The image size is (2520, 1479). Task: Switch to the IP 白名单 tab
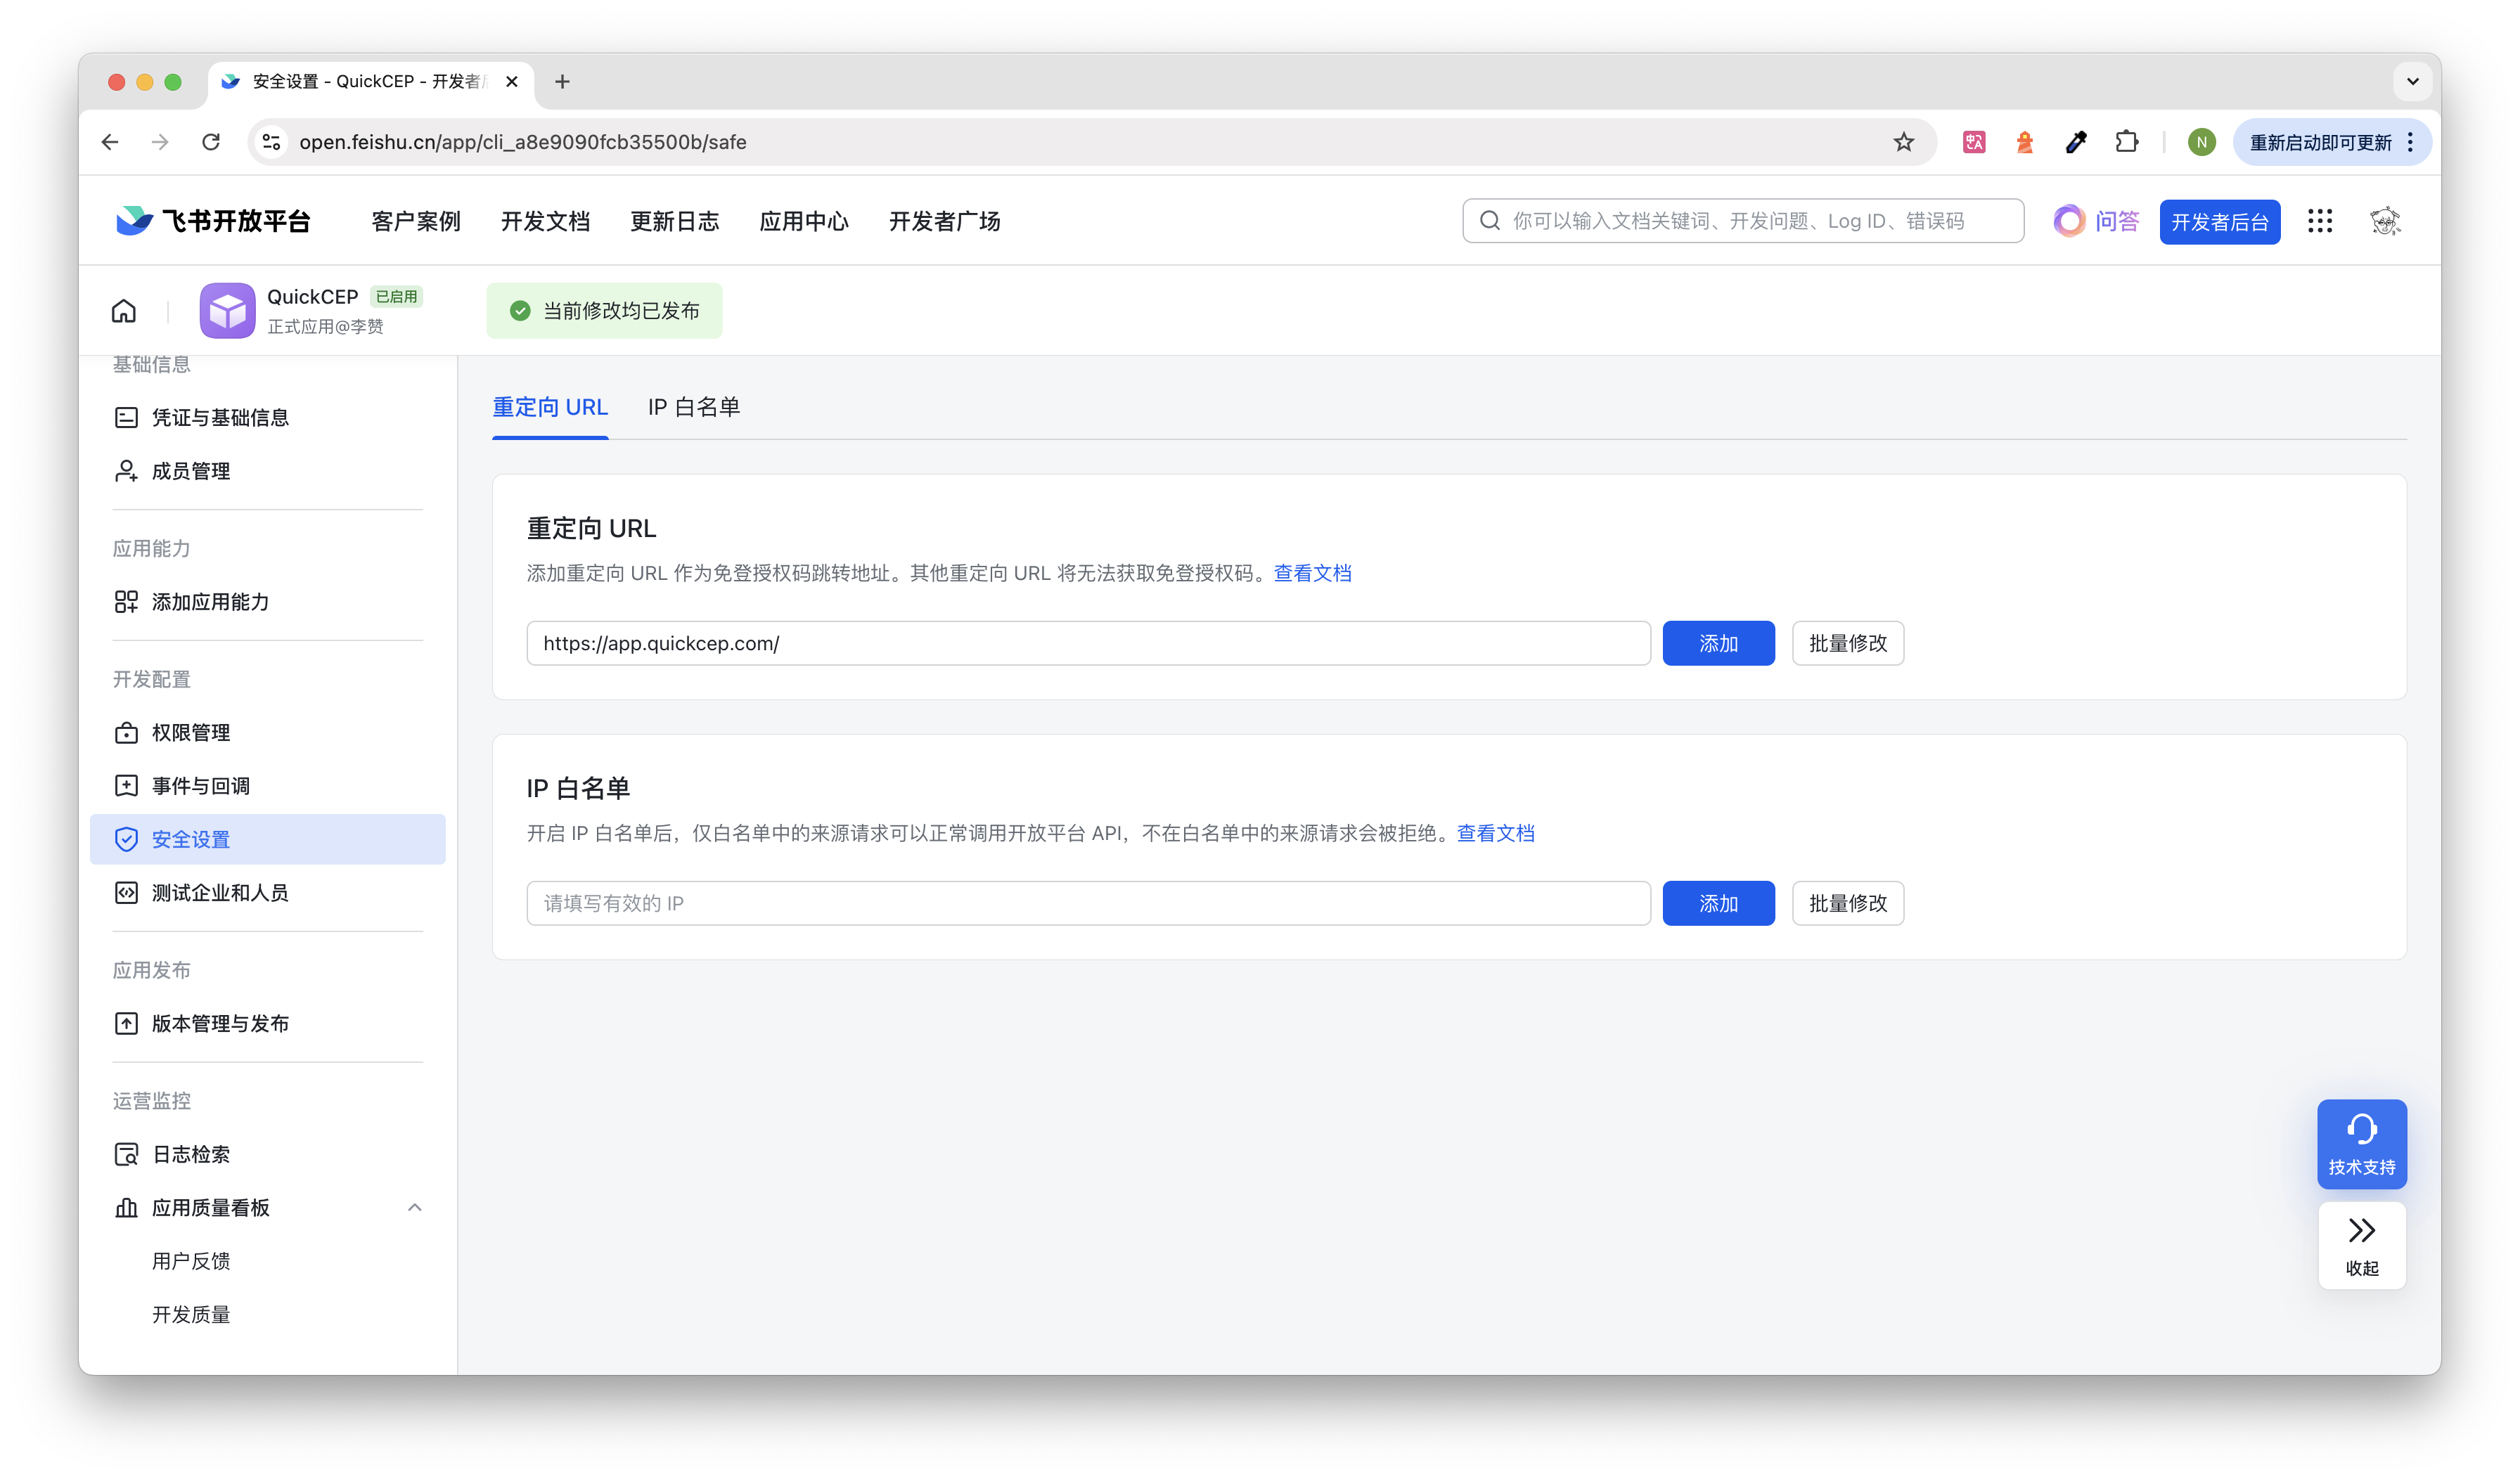tap(694, 407)
